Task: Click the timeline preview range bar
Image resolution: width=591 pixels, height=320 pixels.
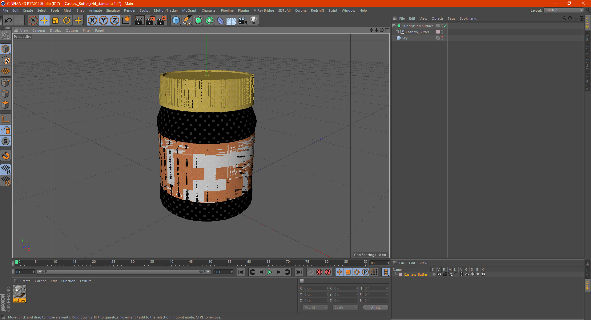Action: pyautogui.click(x=124, y=272)
